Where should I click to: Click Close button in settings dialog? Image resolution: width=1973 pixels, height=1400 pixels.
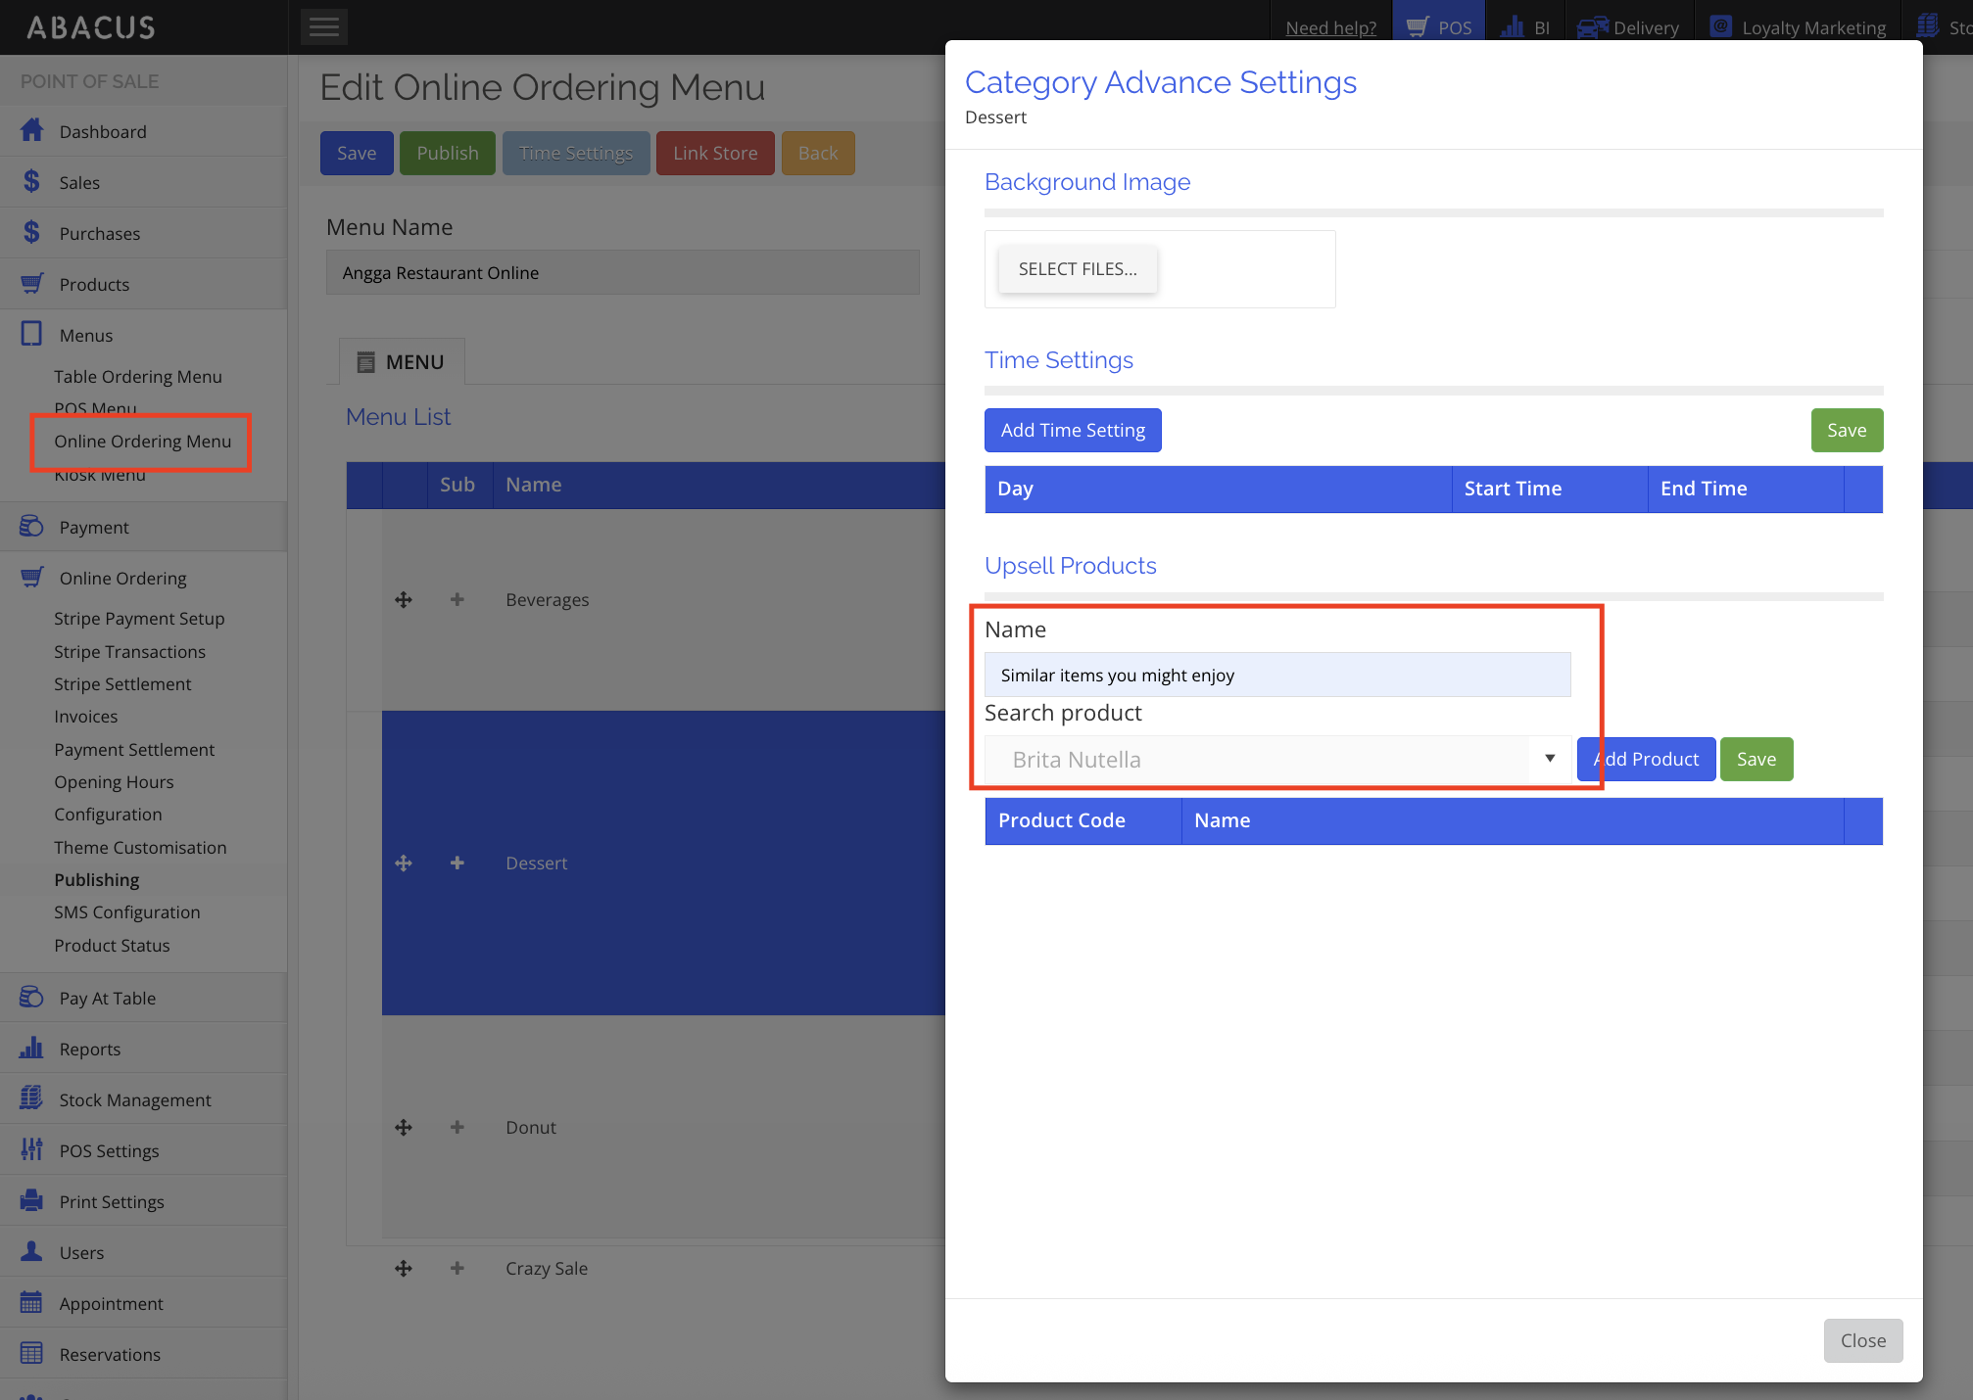1862,1340
